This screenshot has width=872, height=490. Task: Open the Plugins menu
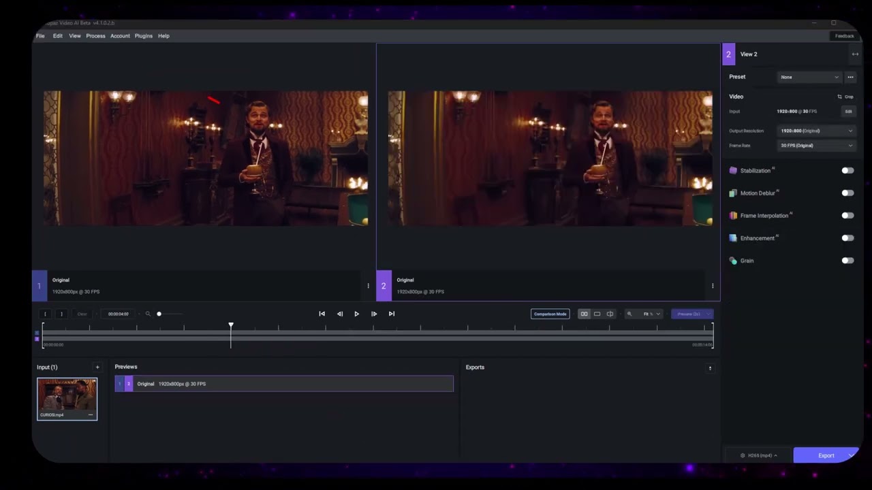(x=144, y=36)
